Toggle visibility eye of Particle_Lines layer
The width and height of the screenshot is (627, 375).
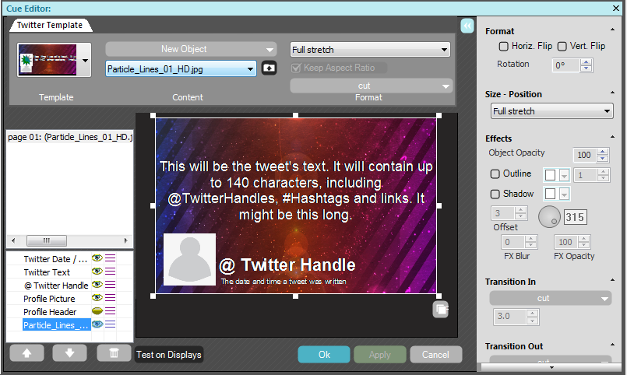pos(97,324)
